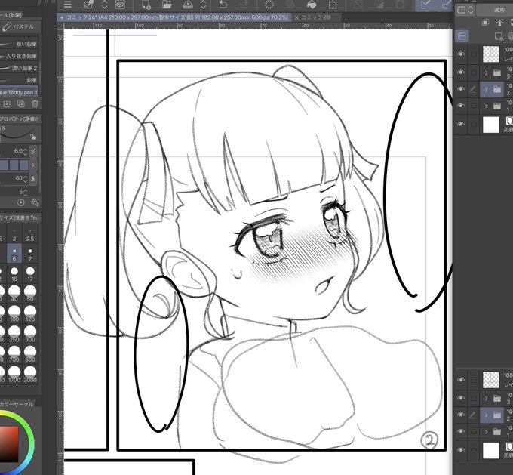This screenshot has height=475, width=513.
Task: Open the パステル tool group tab
Action: click(x=20, y=27)
